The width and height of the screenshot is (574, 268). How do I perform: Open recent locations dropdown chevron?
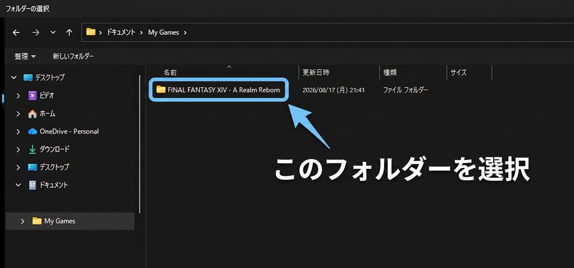53,32
